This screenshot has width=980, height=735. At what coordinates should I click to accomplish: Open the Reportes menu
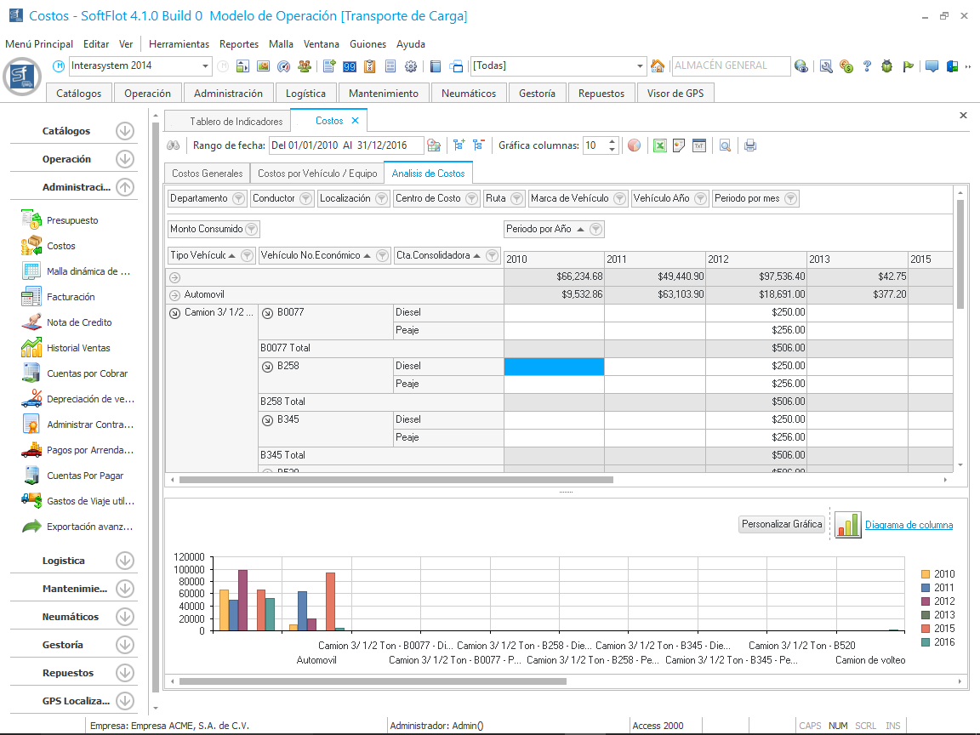click(x=238, y=44)
